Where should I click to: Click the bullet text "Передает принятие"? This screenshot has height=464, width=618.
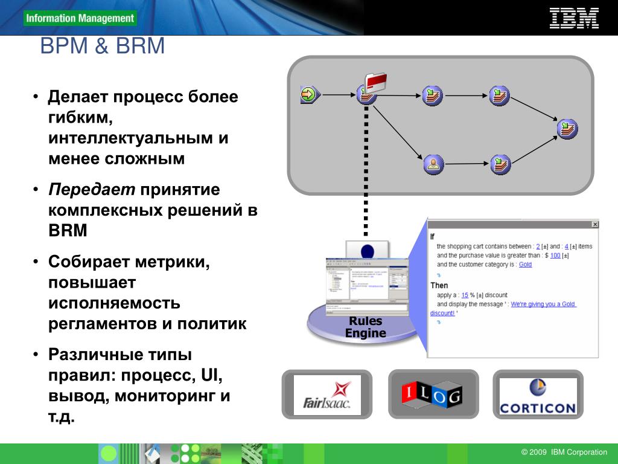134,189
